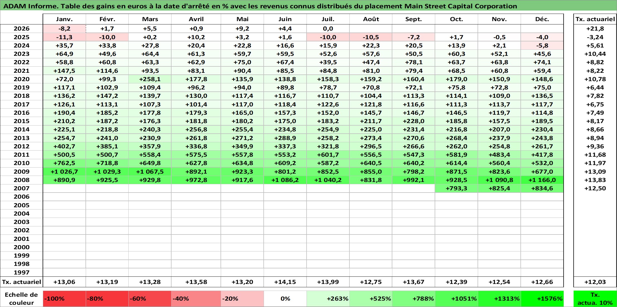
Task: Click the Echelle de couleur label
Action: pyautogui.click(x=21, y=299)
